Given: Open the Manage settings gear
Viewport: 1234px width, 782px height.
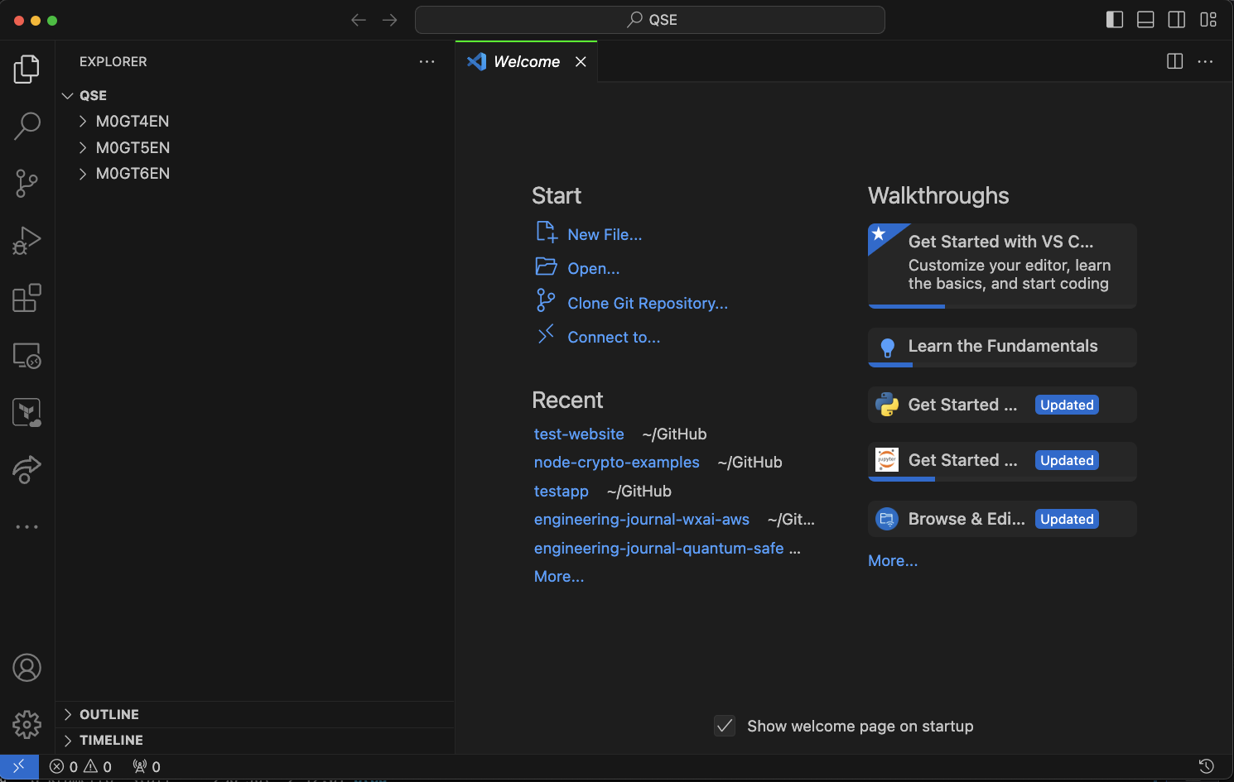Looking at the screenshot, I should point(27,725).
